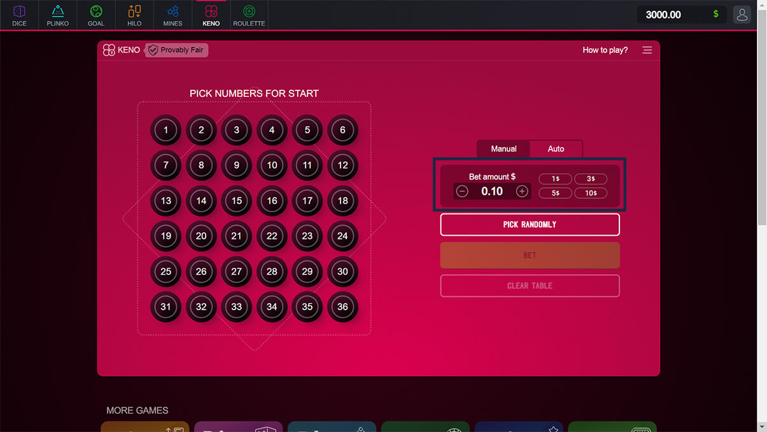Increase bet amount with plus button
The height and width of the screenshot is (432, 767).
pyautogui.click(x=522, y=191)
